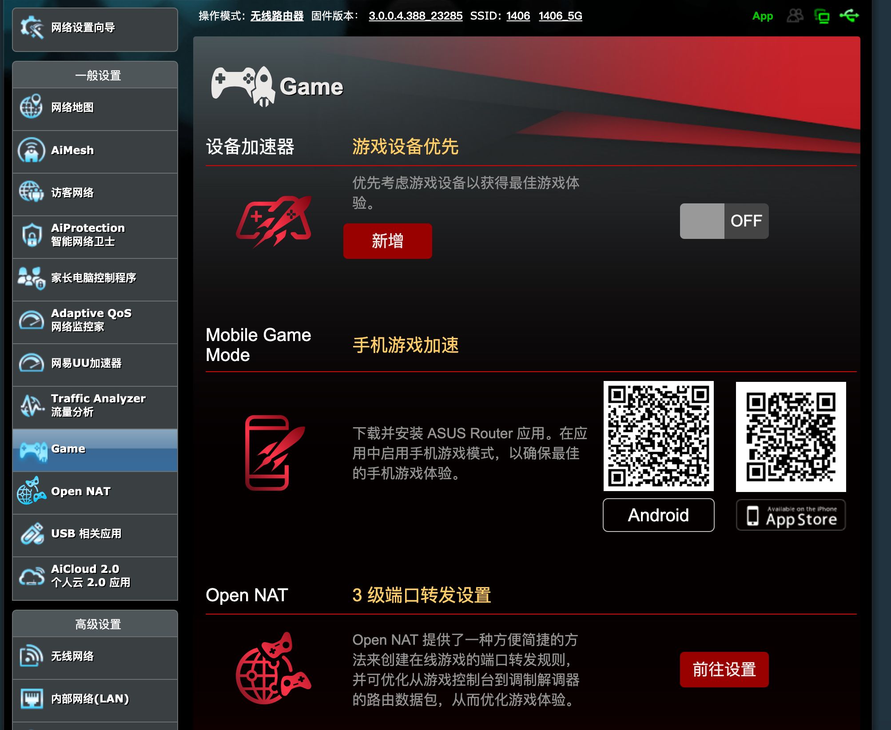Click the SSID 1406 link

(x=518, y=16)
